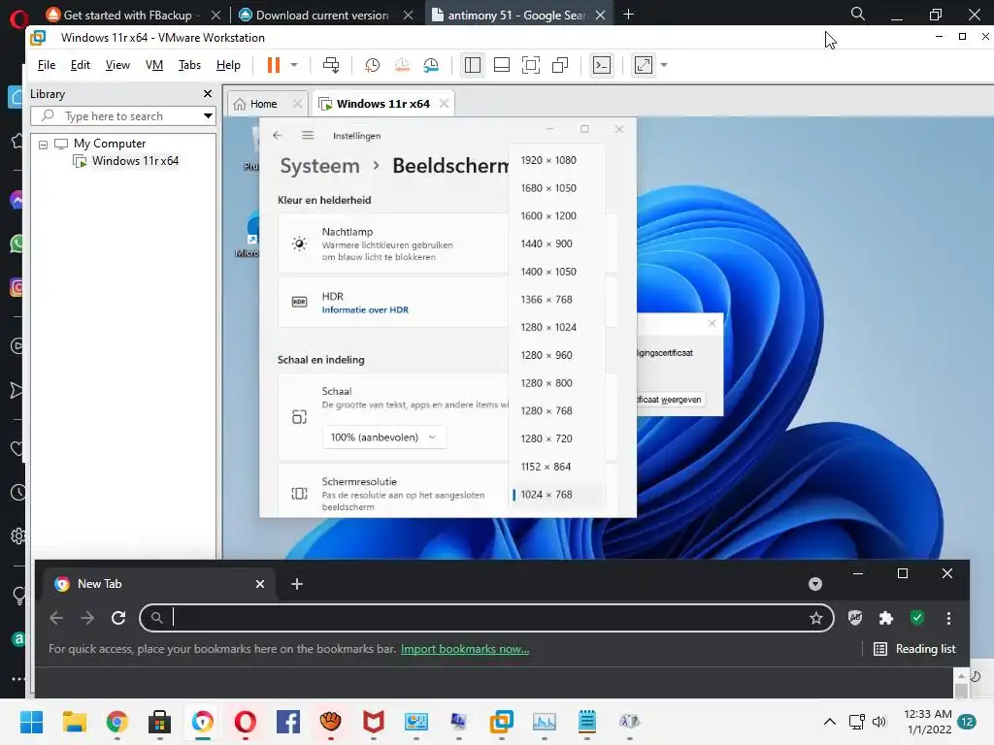This screenshot has height=745, width=994.
Task: Open new tab in Opera browser
Action: (628, 14)
